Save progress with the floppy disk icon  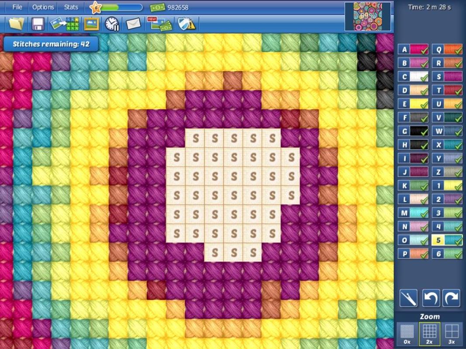tap(38, 24)
